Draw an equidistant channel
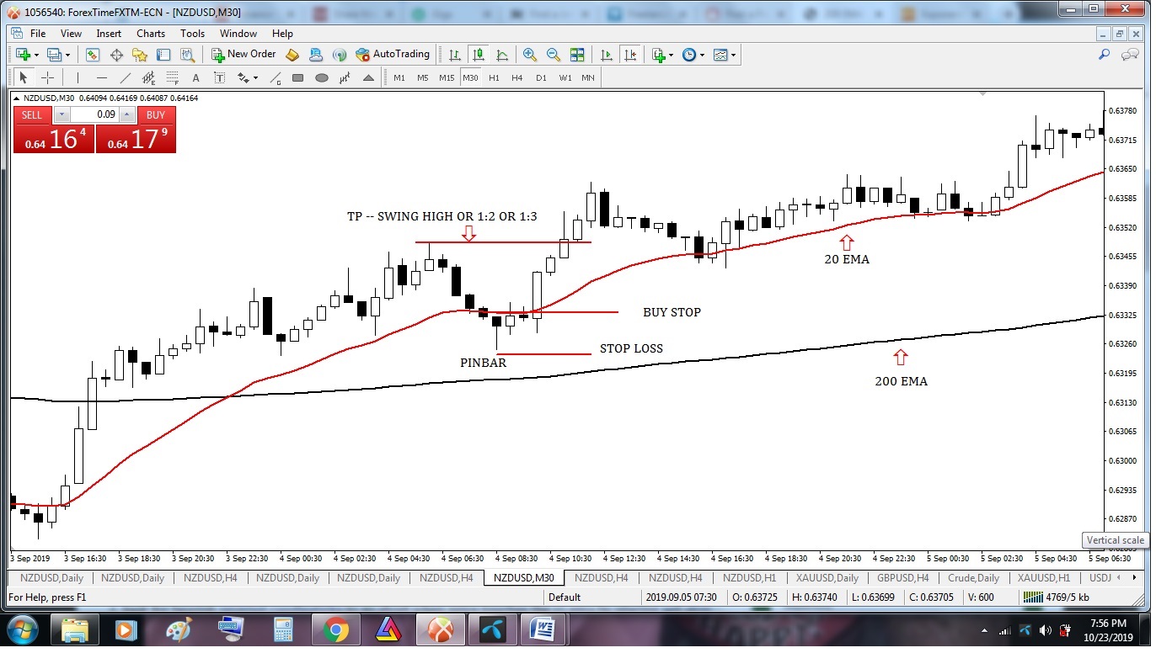1156x653 pixels. coord(149,77)
